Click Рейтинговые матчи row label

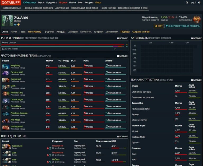(141, 109)
